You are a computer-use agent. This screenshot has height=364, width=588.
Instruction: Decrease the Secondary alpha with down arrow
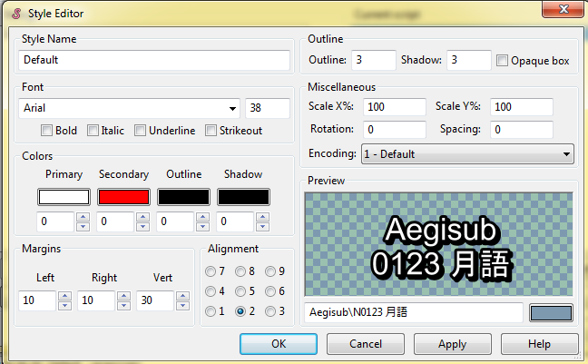[142, 226]
